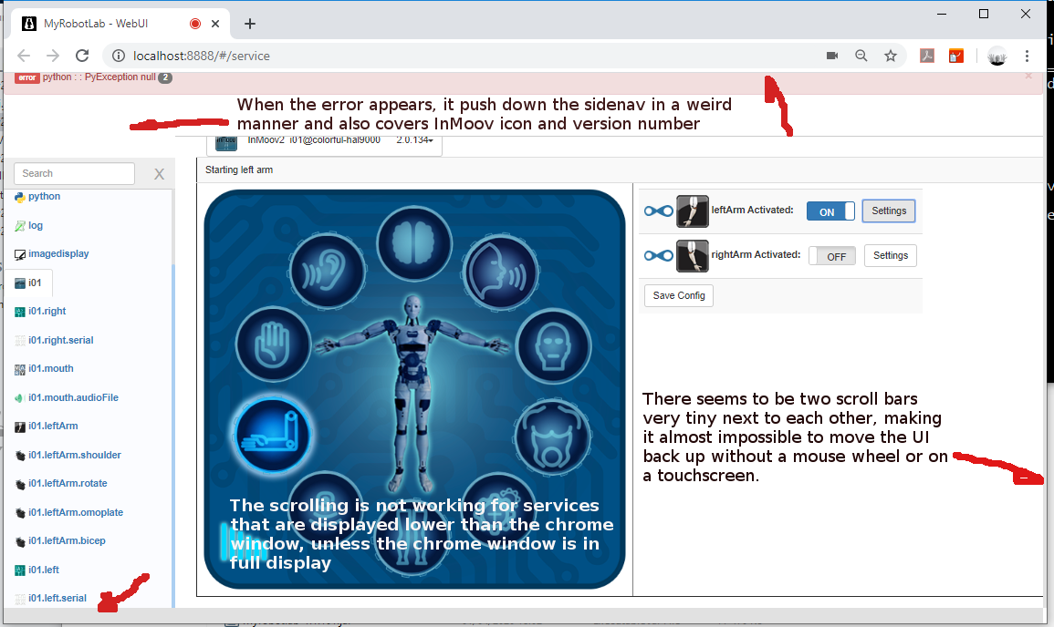Click the ear icon in InMoov panel
This screenshot has width=1054, height=627.
tap(327, 272)
